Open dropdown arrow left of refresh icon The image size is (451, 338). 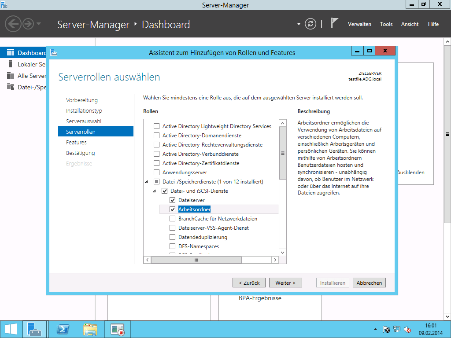[299, 24]
